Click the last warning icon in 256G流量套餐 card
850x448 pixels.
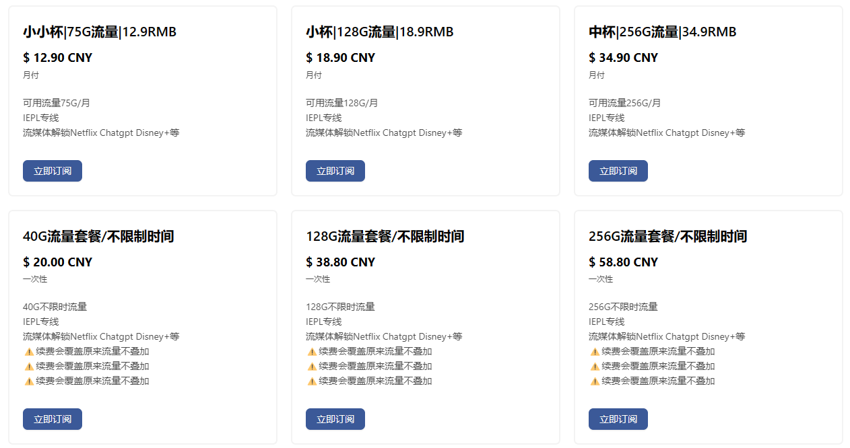coord(595,381)
